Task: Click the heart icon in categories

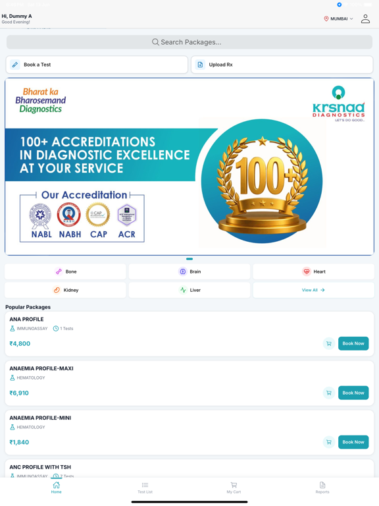Action: 307,271
